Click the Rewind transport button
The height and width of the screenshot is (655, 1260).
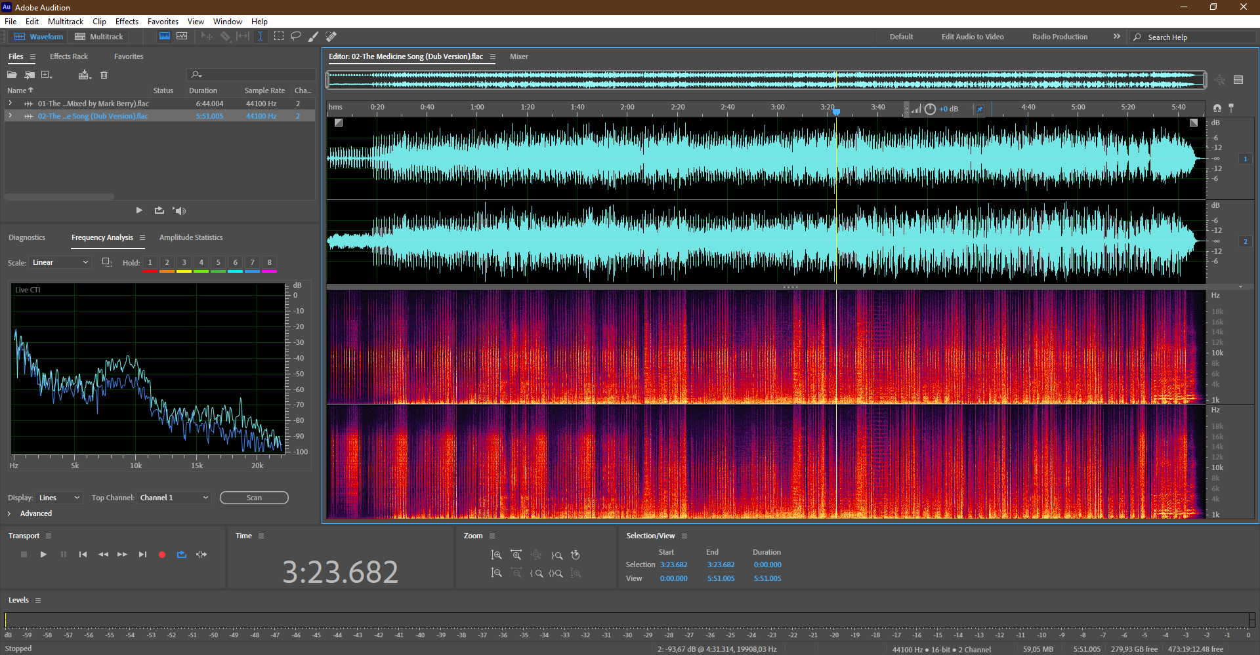pyautogui.click(x=103, y=555)
